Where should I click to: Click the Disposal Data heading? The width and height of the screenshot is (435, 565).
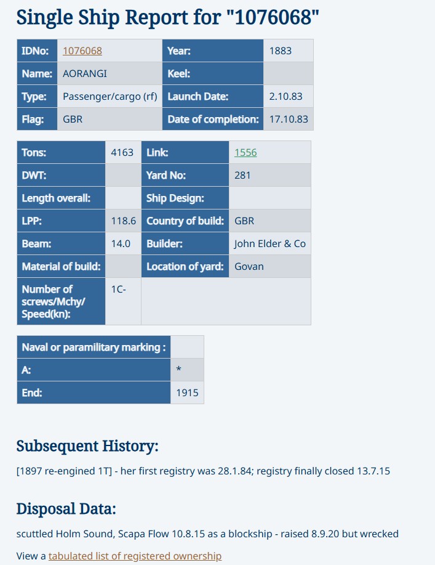[x=66, y=509]
